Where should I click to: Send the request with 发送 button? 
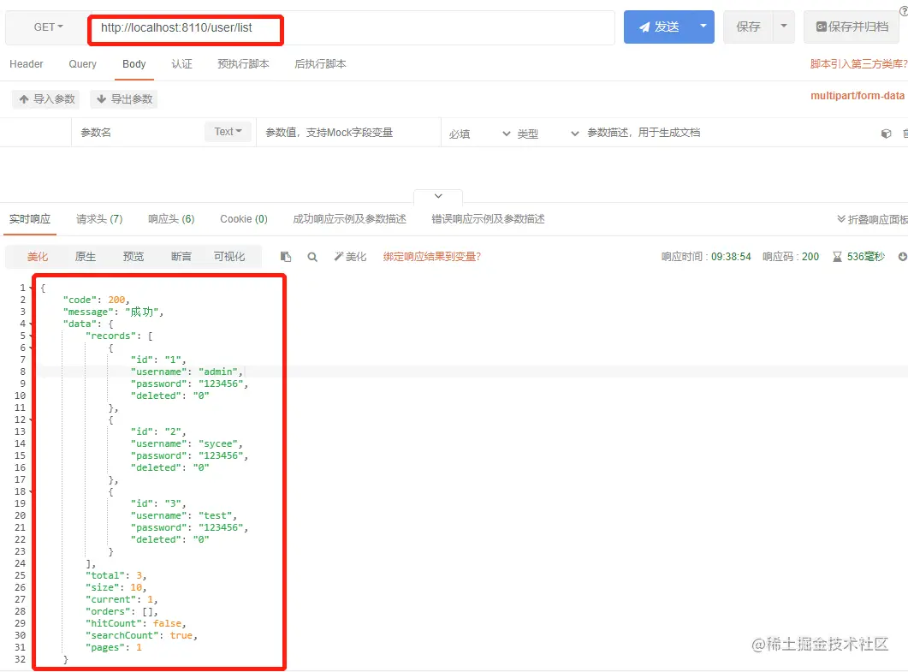(658, 27)
